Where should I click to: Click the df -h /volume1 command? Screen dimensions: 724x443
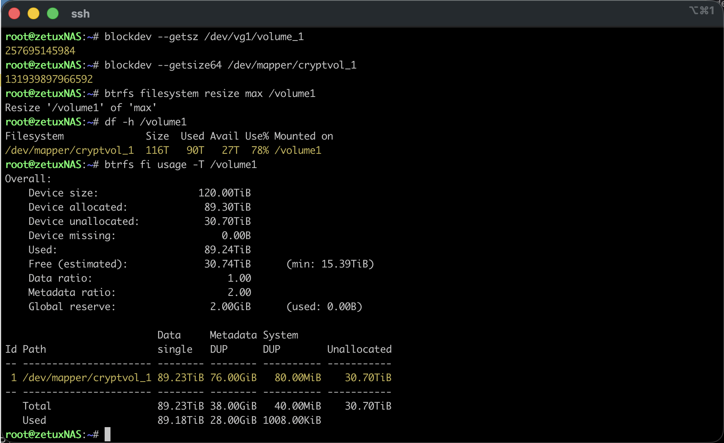(145, 122)
